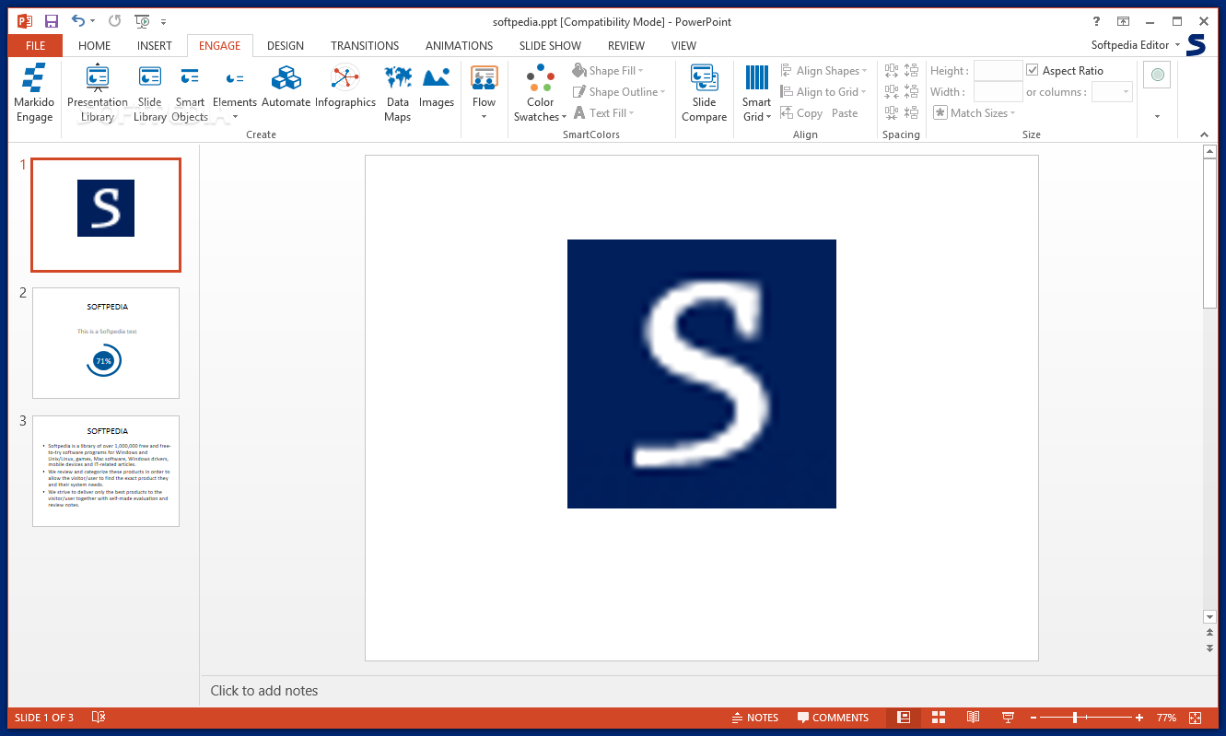Click Start From Beginning slideshow icon

coord(142,21)
